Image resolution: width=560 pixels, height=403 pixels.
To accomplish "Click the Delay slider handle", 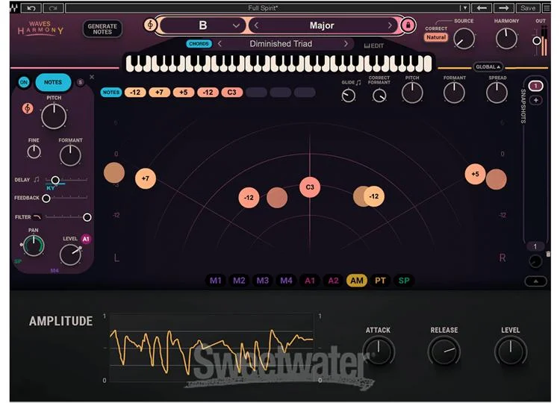I will (55, 180).
